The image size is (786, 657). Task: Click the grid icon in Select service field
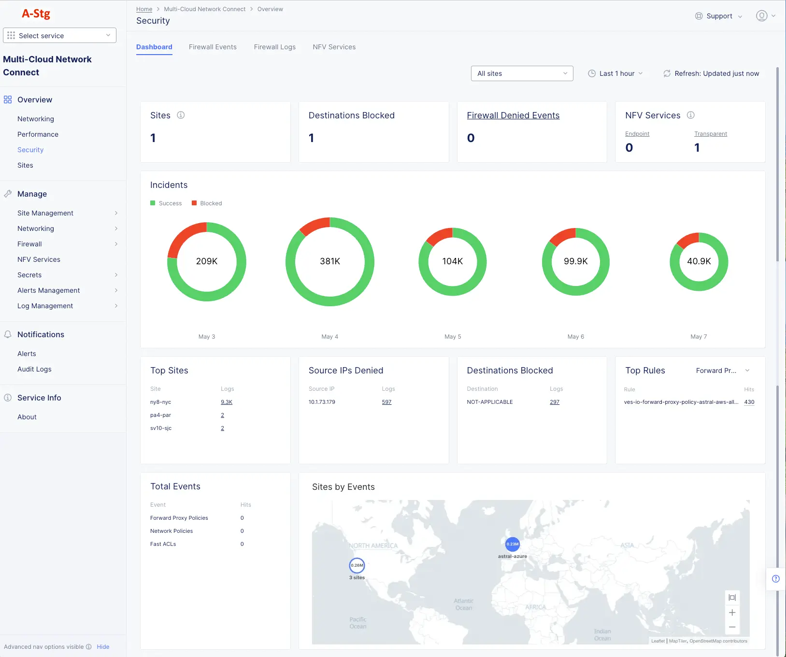(11, 35)
